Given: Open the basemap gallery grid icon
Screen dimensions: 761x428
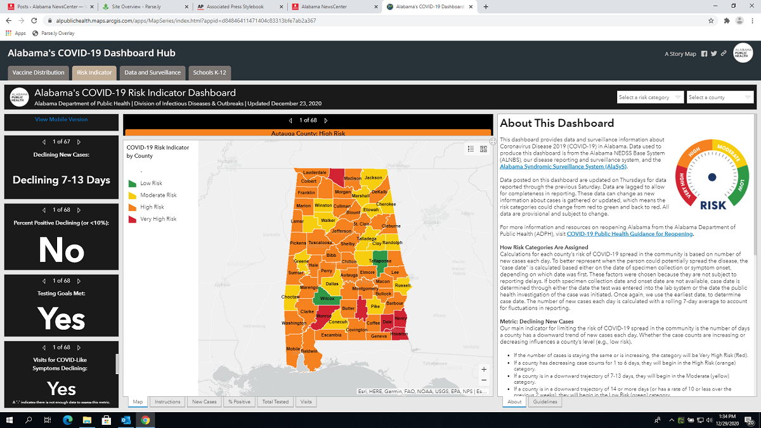Looking at the screenshot, I should (x=483, y=149).
